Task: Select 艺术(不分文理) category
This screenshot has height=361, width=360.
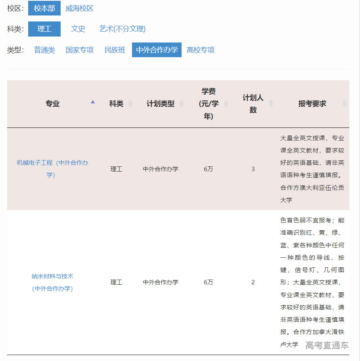Action: pyautogui.click(x=122, y=29)
